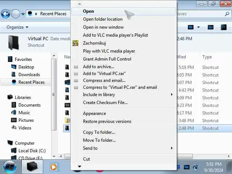Click the Windows Start orb
The height and width of the screenshot is (174, 232).
coord(10,167)
